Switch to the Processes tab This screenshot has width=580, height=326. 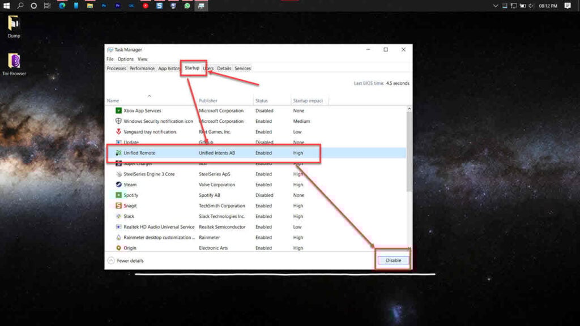(x=116, y=68)
